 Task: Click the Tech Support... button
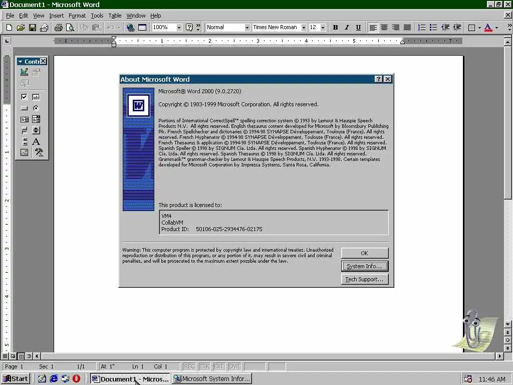point(365,279)
